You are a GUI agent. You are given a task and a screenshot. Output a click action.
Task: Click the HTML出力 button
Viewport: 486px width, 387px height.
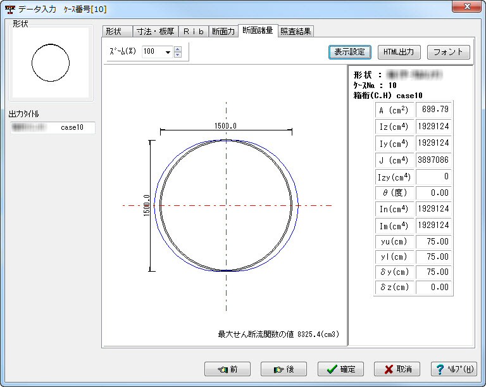[x=399, y=52]
